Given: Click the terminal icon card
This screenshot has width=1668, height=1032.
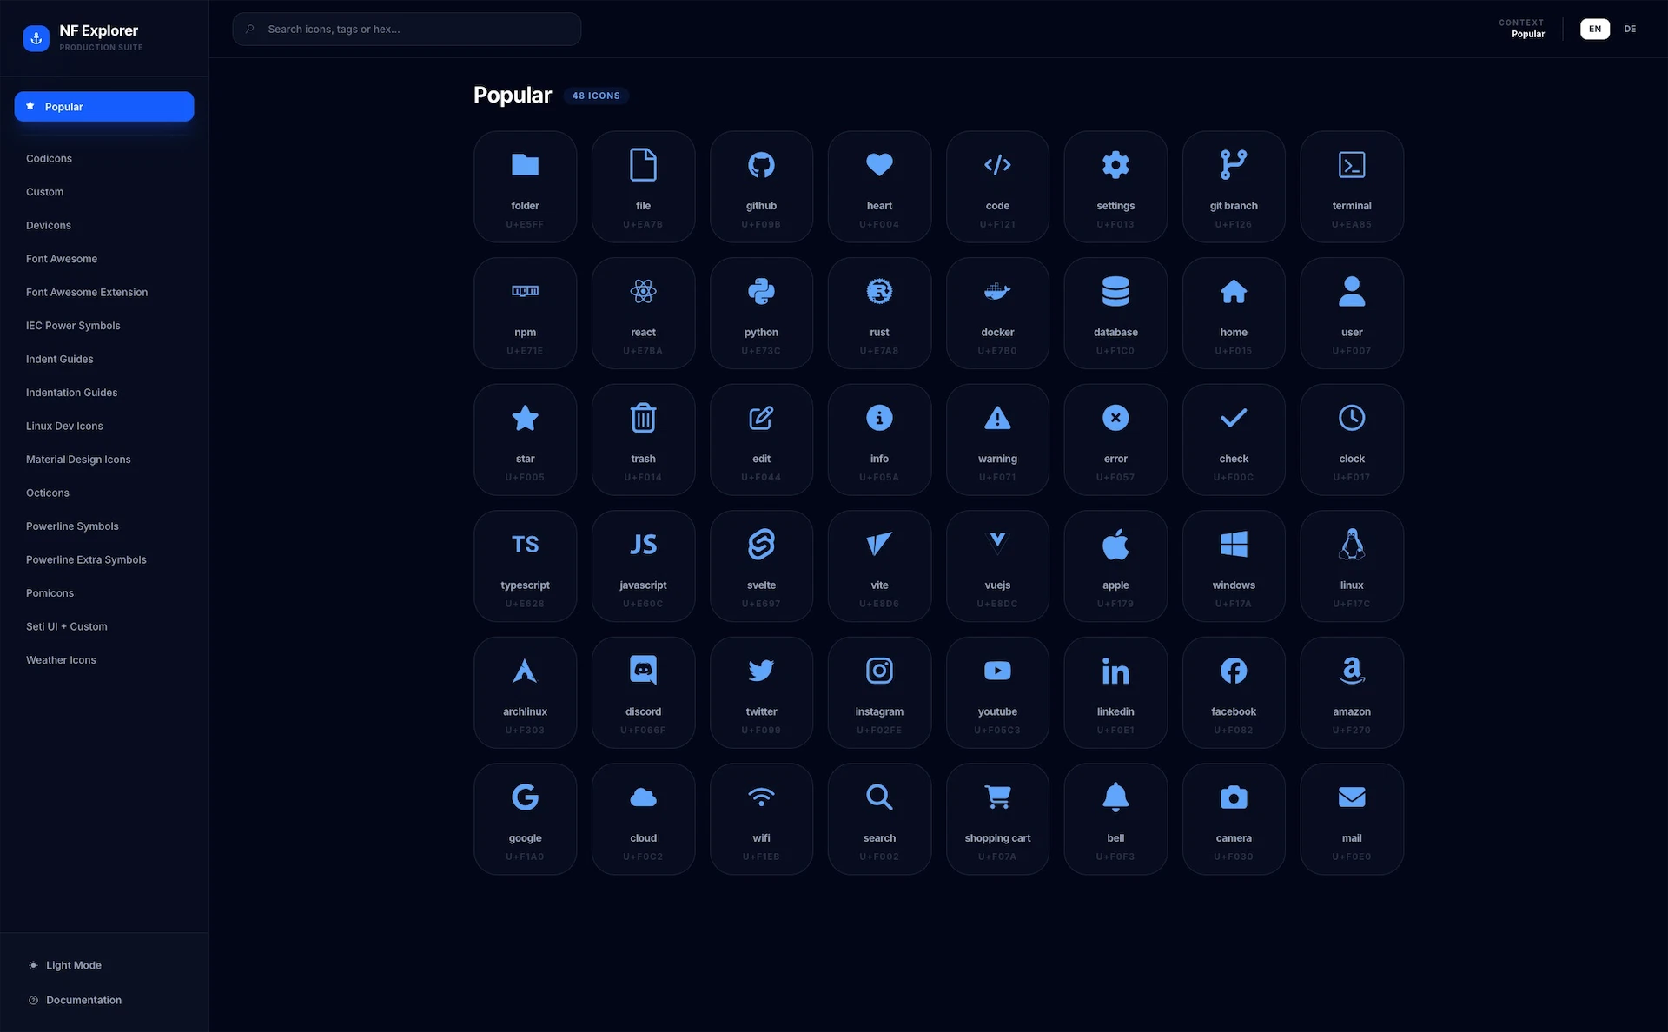Looking at the screenshot, I should point(1352,187).
